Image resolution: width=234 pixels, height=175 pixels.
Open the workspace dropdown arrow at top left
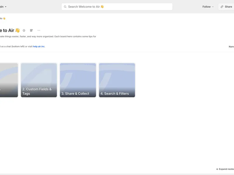[6, 7]
